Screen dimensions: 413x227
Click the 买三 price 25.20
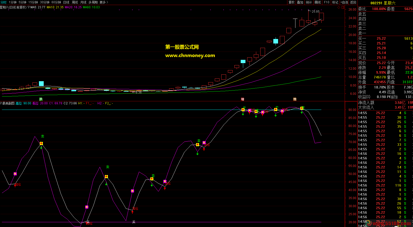pyautogui.click(x=381, y=48)
